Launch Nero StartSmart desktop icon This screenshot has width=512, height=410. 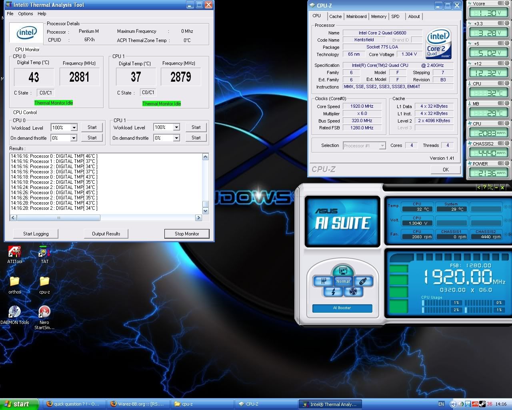[x=44, y=318]
